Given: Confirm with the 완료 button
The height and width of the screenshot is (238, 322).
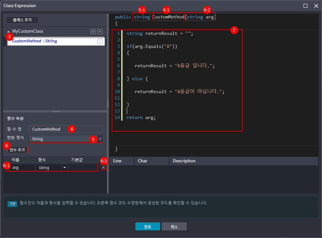Looking at the screenshot, I should pos(147,227).
